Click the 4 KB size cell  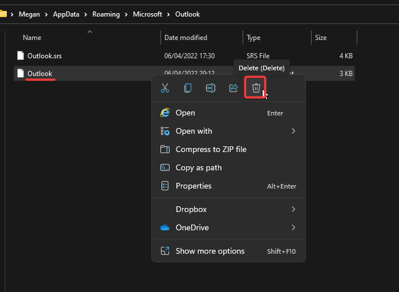click(x=346, y=56)
